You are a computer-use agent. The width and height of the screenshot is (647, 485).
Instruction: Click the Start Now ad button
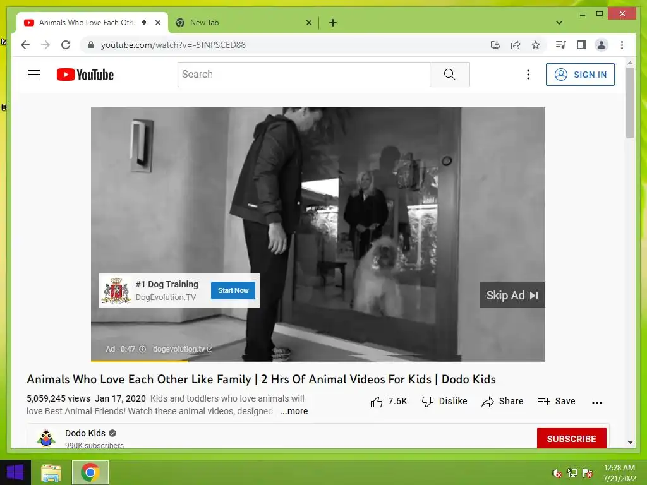tap(233, 290)
